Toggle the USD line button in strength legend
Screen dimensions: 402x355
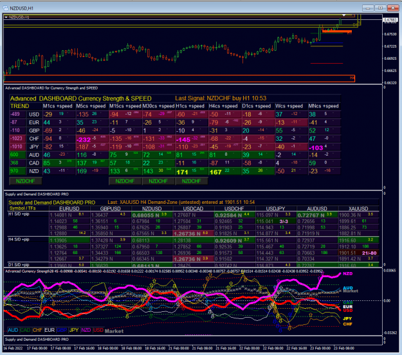coord(98,330)
